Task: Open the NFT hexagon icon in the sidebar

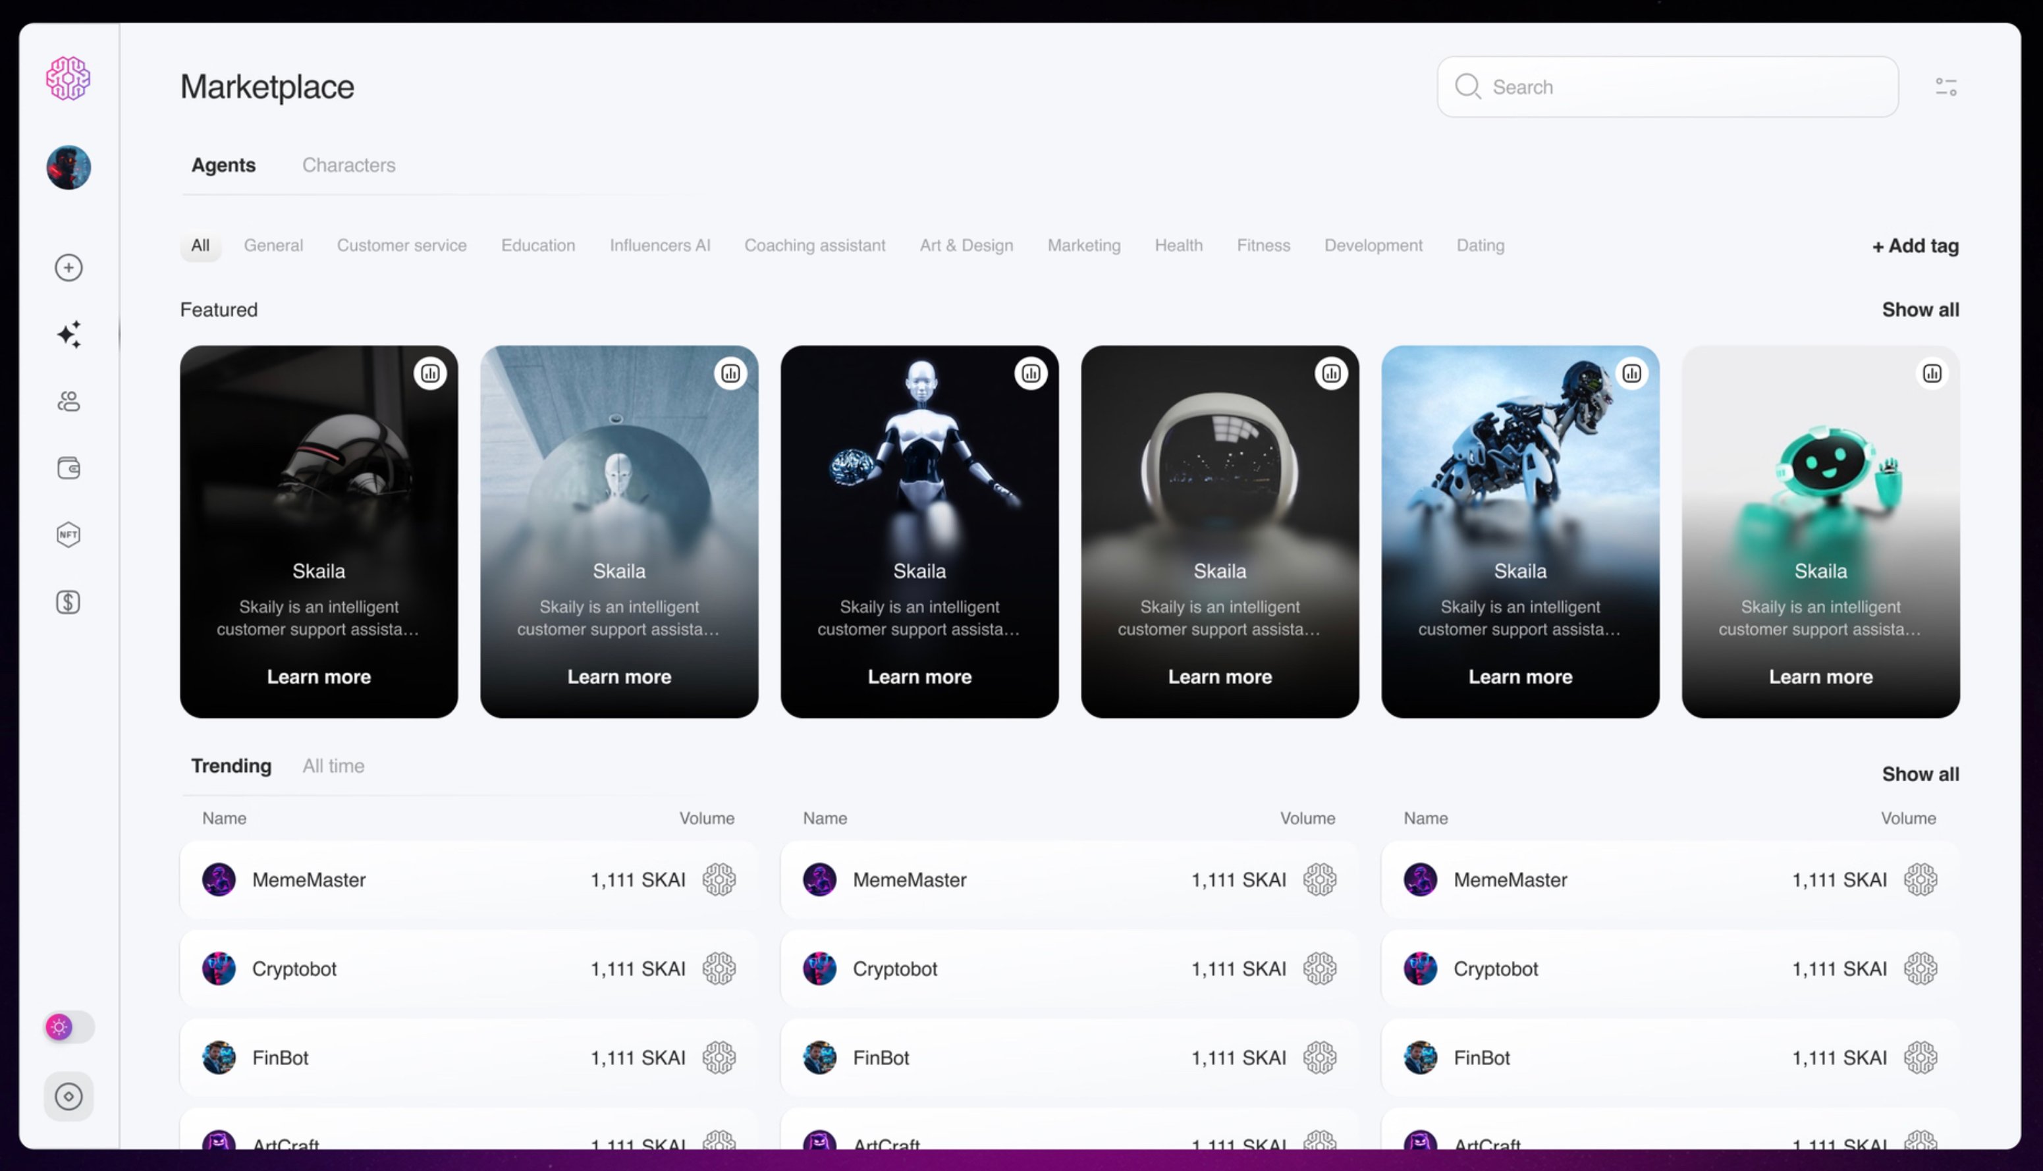Action: click(68, 535)
